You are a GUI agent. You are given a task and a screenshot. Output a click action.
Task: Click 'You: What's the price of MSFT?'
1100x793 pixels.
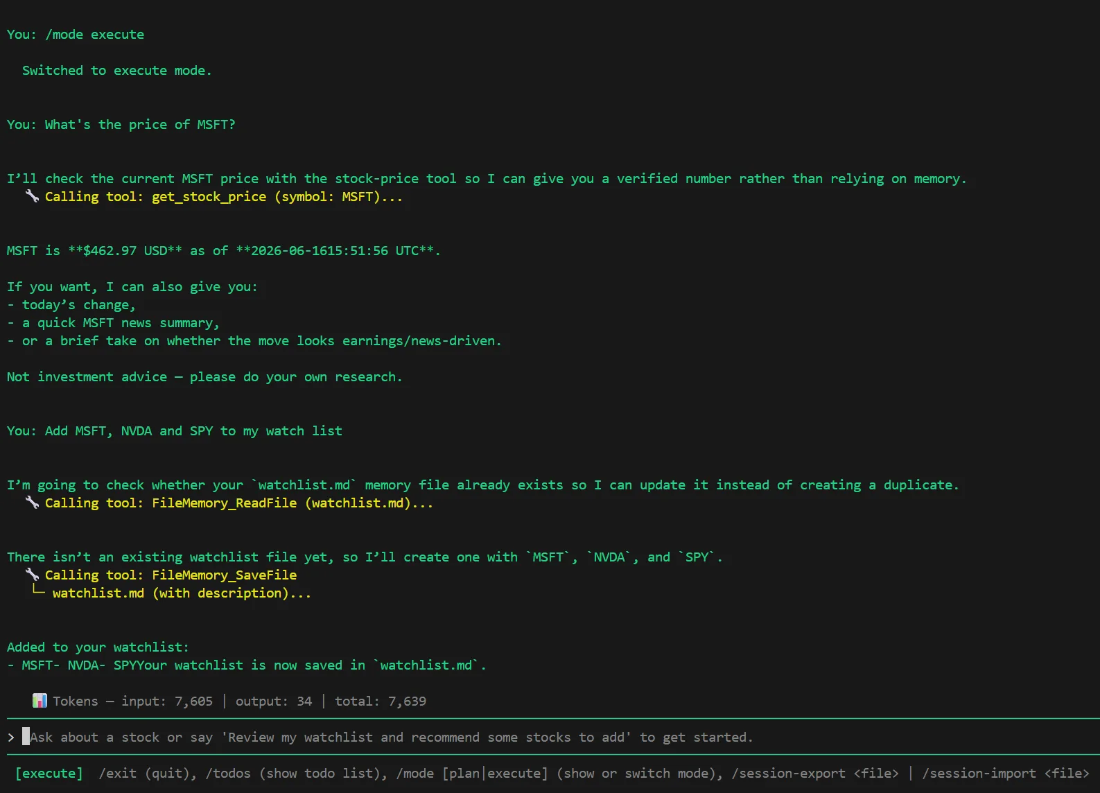[121, 124]
